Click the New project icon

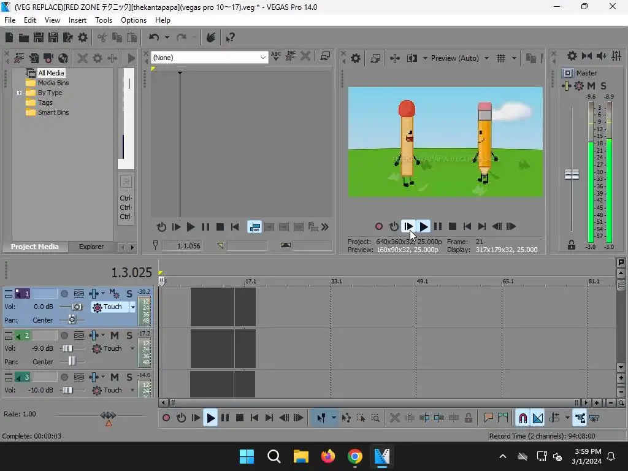(9, 37)
